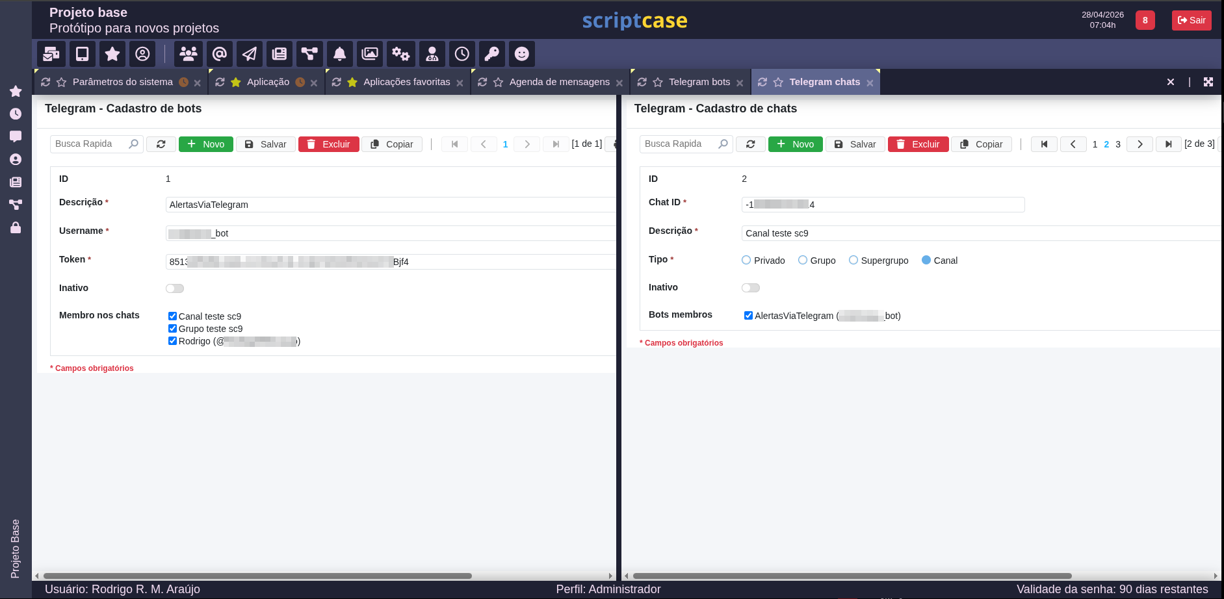The width and height of the screenshot is (1224, 599).
Task: Uncheck Grupo teste sc9 membership checkbox
Action: [172, 329]
